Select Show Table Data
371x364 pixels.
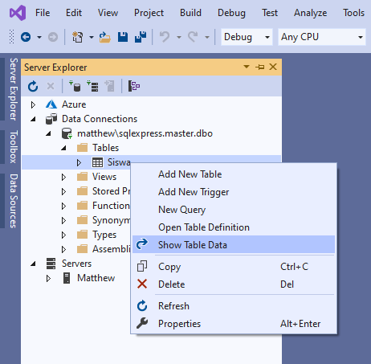click(x=234, y=244)
